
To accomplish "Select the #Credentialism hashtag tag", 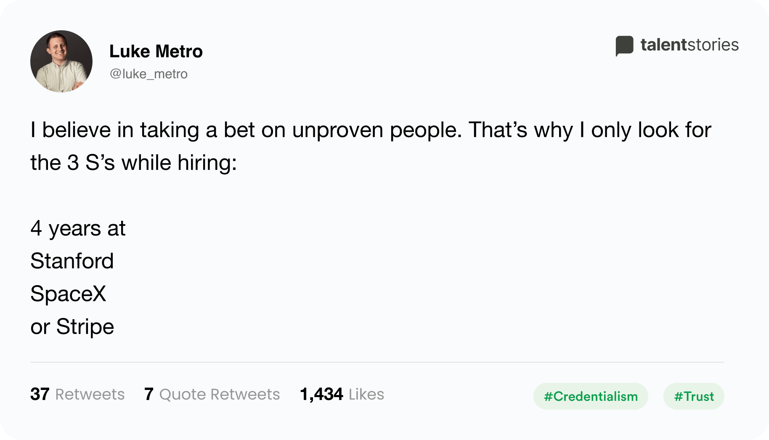I will (x=591, y=396).
